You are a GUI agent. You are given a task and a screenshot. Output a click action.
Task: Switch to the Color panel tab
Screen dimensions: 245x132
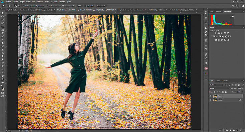coord(211,11)
